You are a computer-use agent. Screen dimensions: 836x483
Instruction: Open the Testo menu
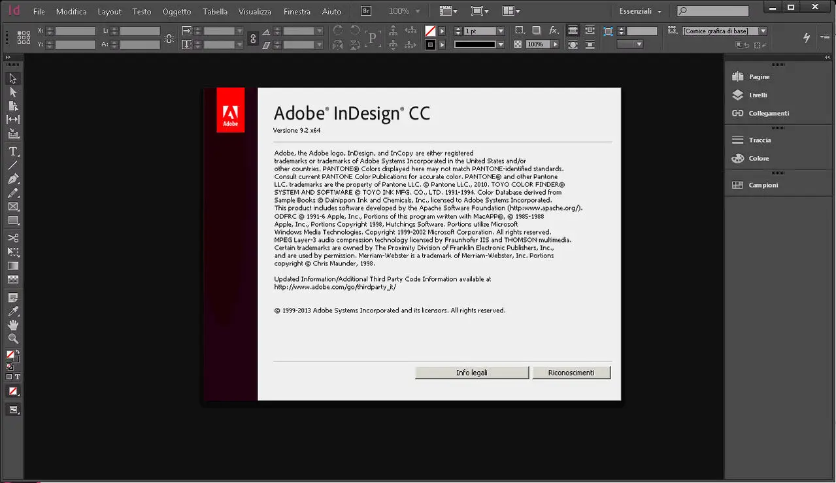click(x=142, y=12)
